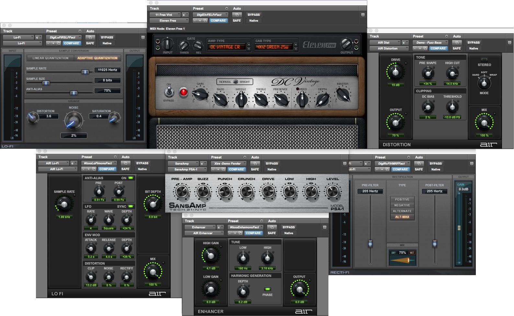Image resolution: width=514 pixels, height=316 pixels.
Task: Open Preset menu arrow in Eleven Free window
Action: point(227,8)
